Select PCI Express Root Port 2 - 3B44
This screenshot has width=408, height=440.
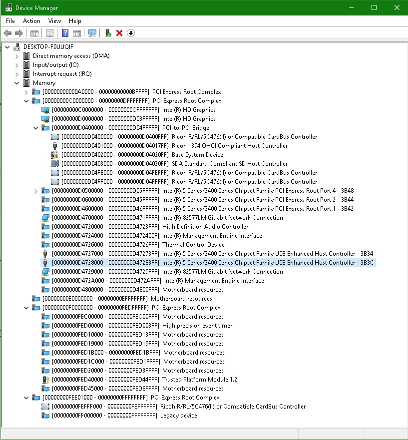pyautogui.click(x=203, y=199)
